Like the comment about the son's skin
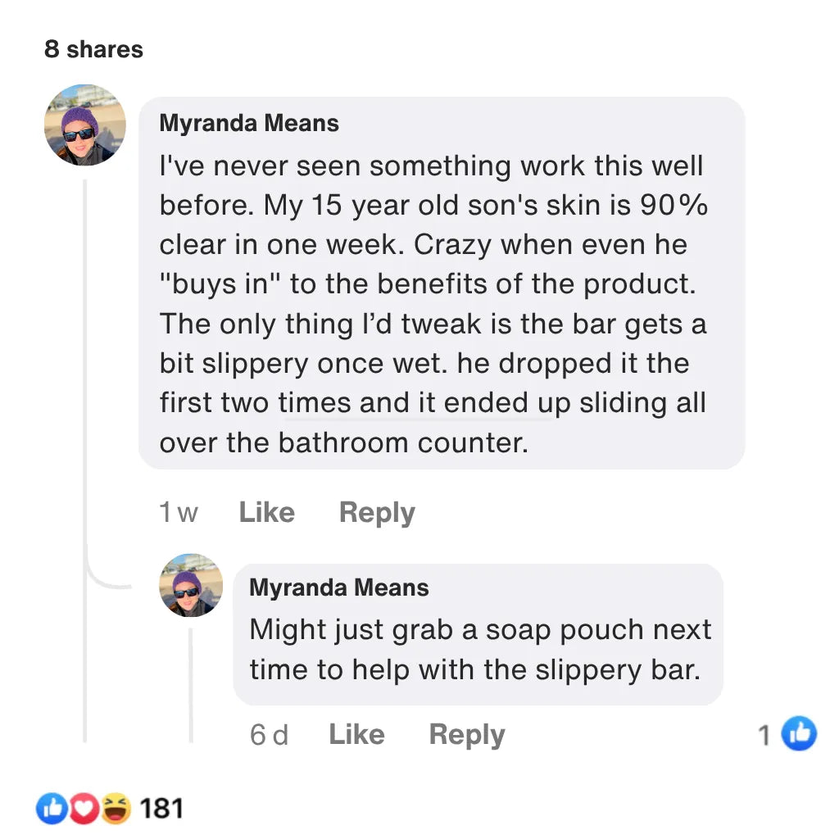 pos(266,513)
